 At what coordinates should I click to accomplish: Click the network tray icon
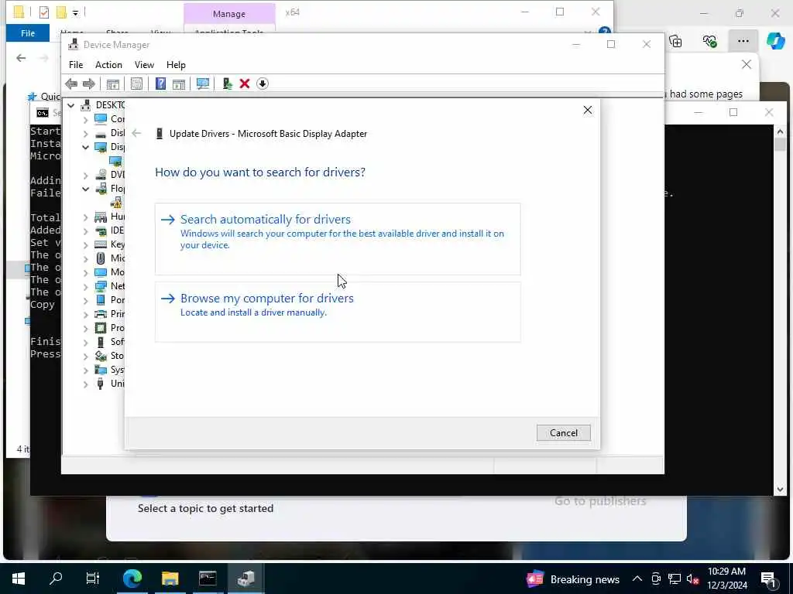click(x=675, y=579)
